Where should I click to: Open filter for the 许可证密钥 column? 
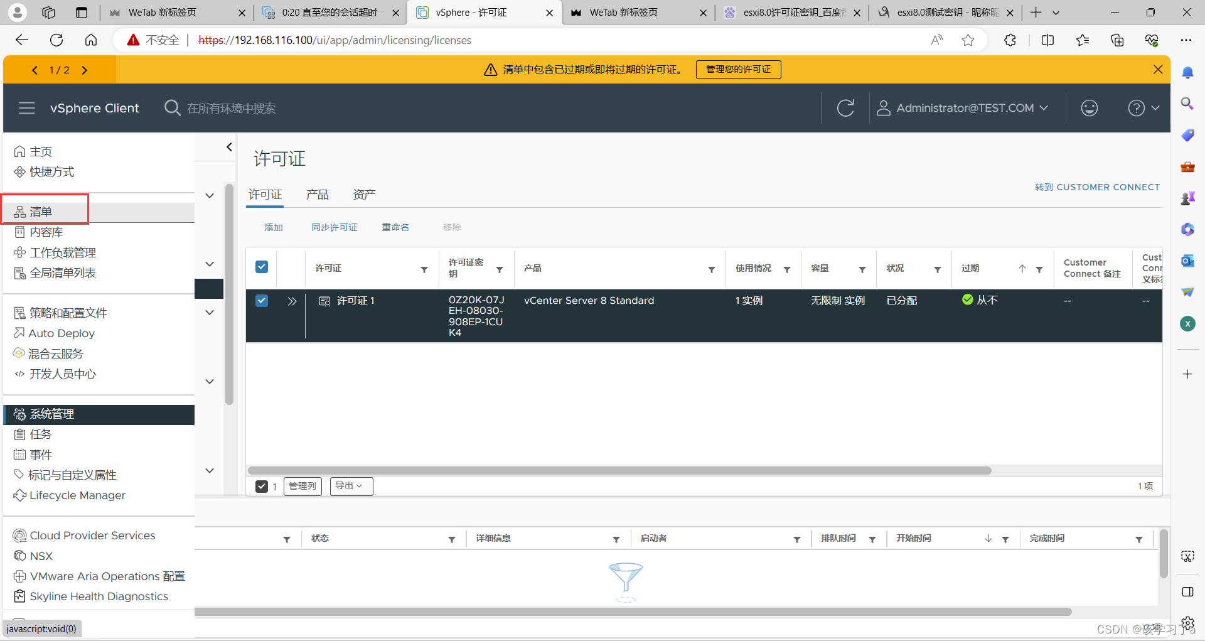[x=500, y=269]
